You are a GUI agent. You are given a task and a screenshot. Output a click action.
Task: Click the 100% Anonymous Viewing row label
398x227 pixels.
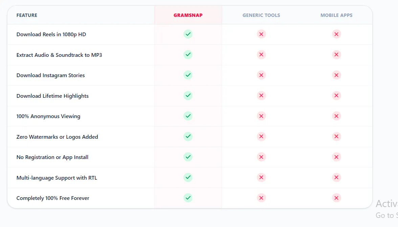pos(48,116)
